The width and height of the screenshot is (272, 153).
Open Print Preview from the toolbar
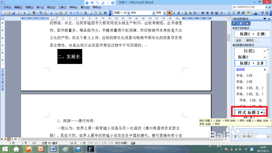28,13
